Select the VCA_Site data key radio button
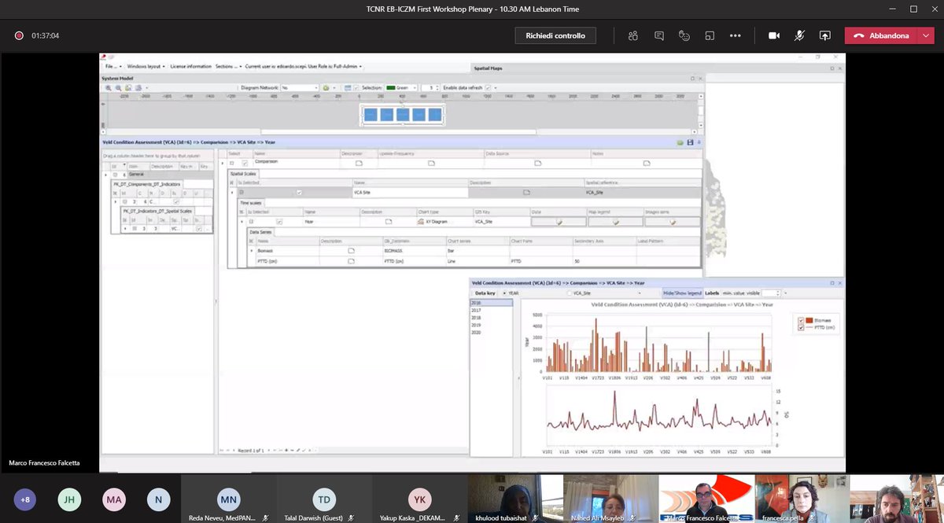 [569, 293]
